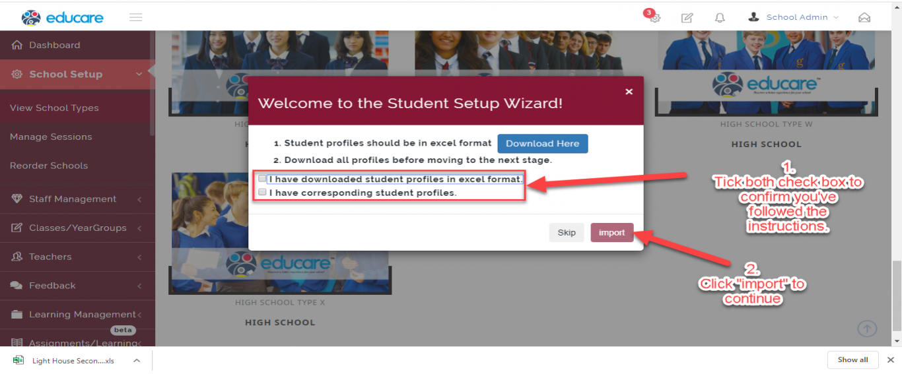Image resolution: width=902 pixels, height=374 pixels.
Task: Tick 'I have downloaded student profiles' checkbox
Action: click(262, 179)
